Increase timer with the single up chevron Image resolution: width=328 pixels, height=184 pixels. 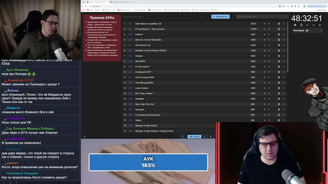point(307,25)
